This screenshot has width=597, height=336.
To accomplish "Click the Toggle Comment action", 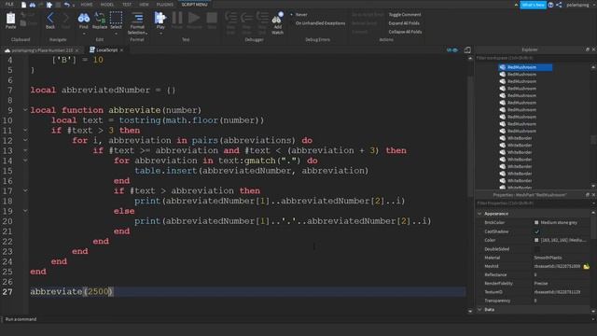I will (405, 15).
